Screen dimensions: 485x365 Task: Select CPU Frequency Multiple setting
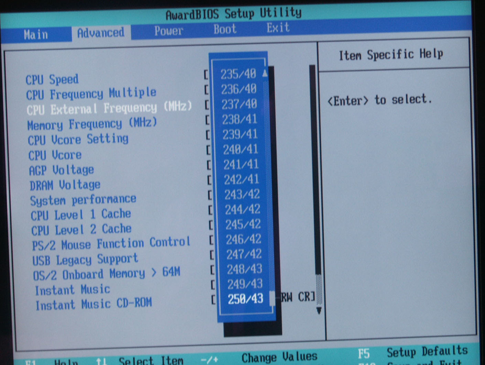point(91,93)
